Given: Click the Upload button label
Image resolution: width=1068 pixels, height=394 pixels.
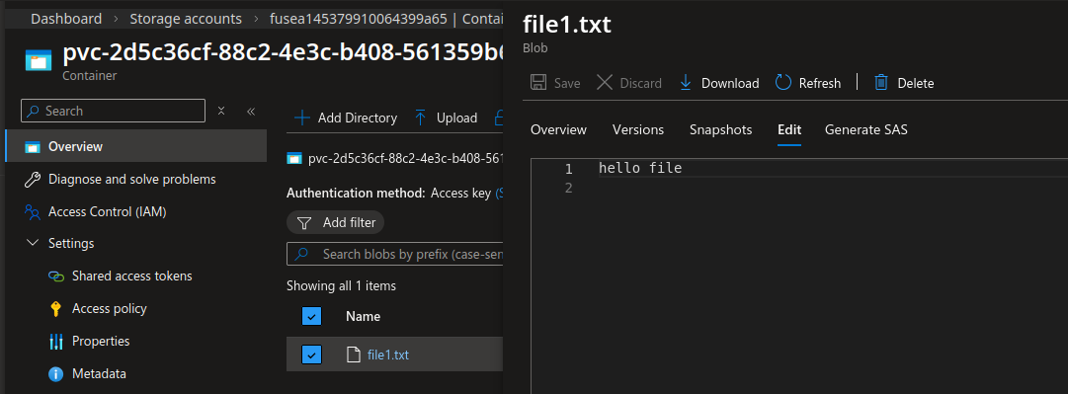Looking at the screenshot, I should (457, 118).
